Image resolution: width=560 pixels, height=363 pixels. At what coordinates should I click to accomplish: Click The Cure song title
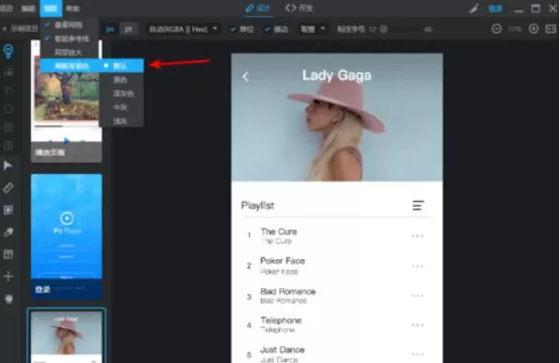pos(278,232)
